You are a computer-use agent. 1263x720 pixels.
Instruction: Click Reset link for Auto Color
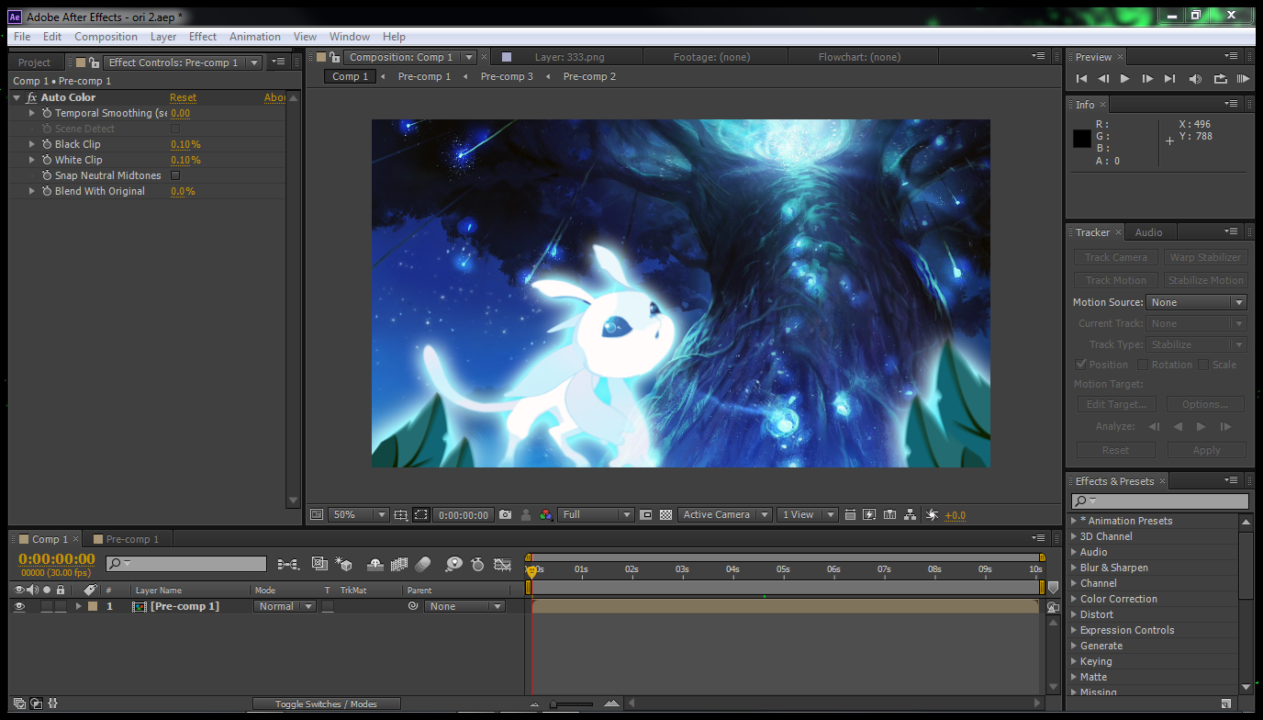click(183, 97)
